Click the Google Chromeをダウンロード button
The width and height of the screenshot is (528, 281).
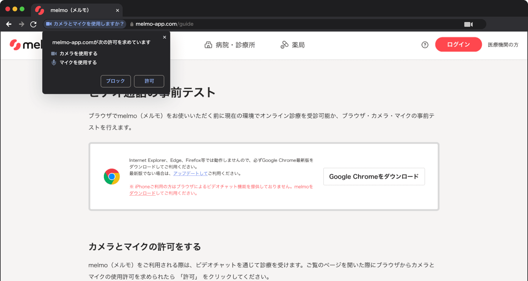(374, 176)
